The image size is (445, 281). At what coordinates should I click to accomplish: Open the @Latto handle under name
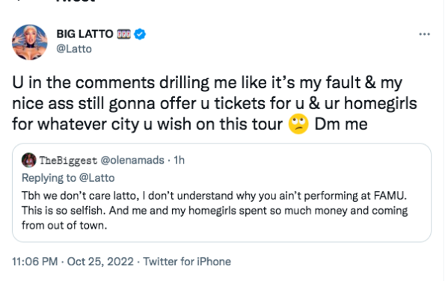74,49
